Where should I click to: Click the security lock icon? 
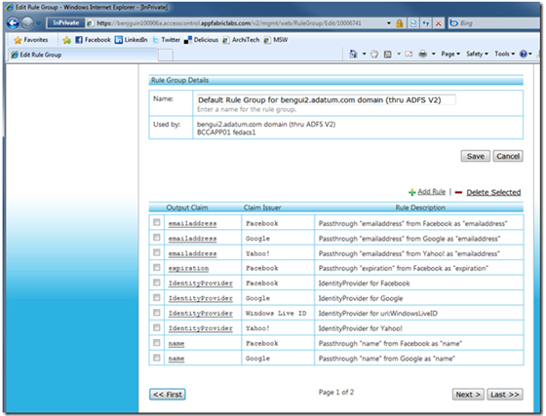400,23
